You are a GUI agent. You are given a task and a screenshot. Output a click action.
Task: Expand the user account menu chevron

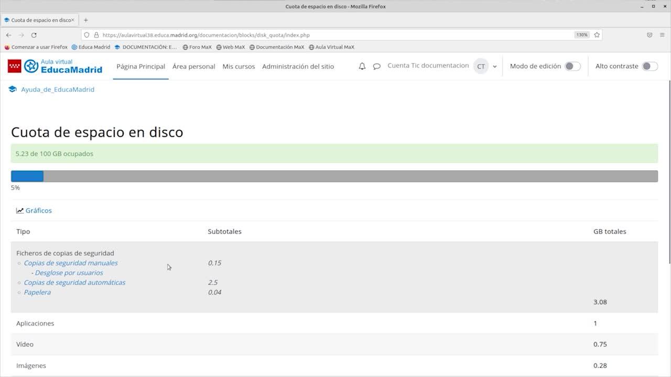point(494,66)
